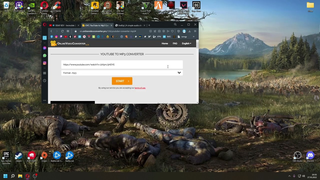Screen dimensions: 320x180
Task: Close the DEAF KEV tab
Action: (78, 25)
